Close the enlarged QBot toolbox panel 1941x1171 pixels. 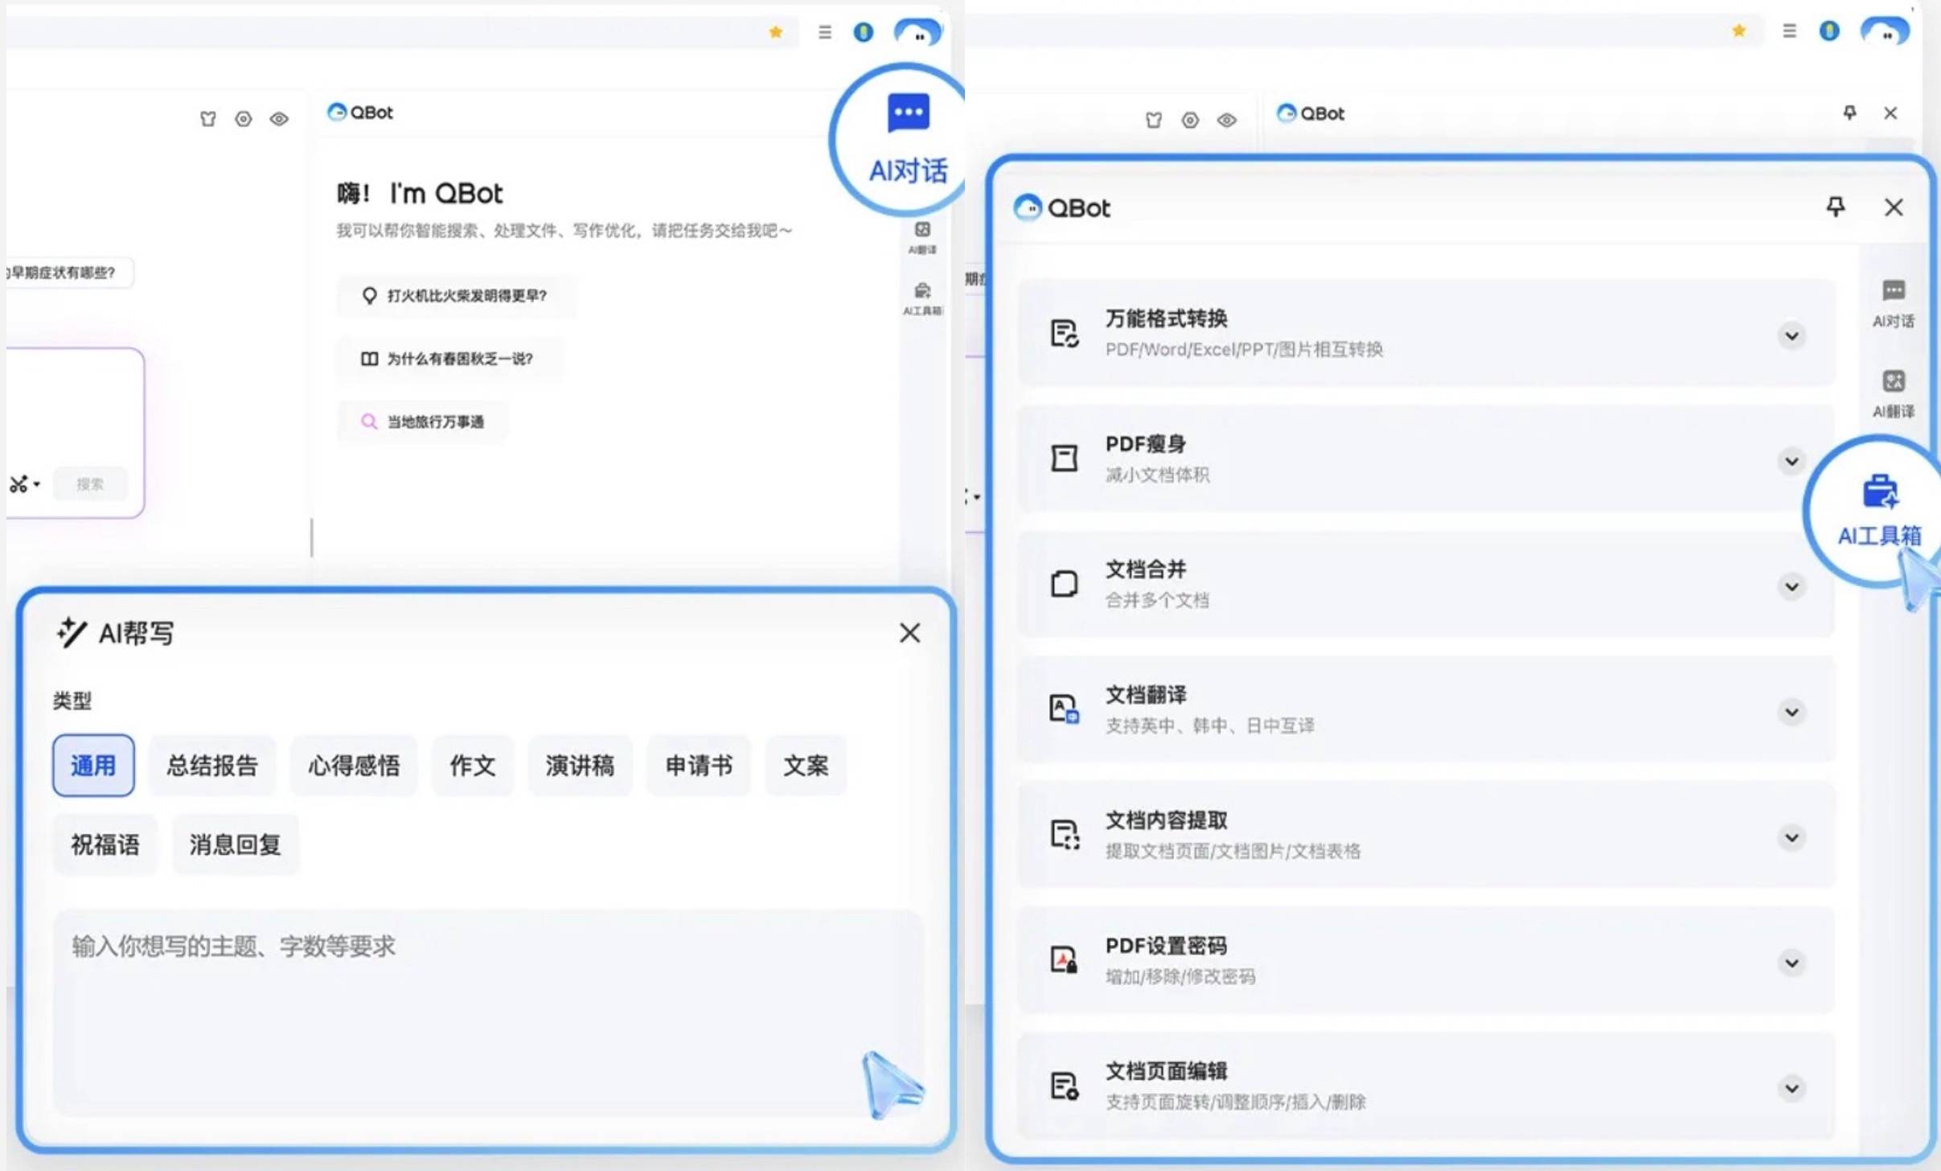click(1894, 207)
